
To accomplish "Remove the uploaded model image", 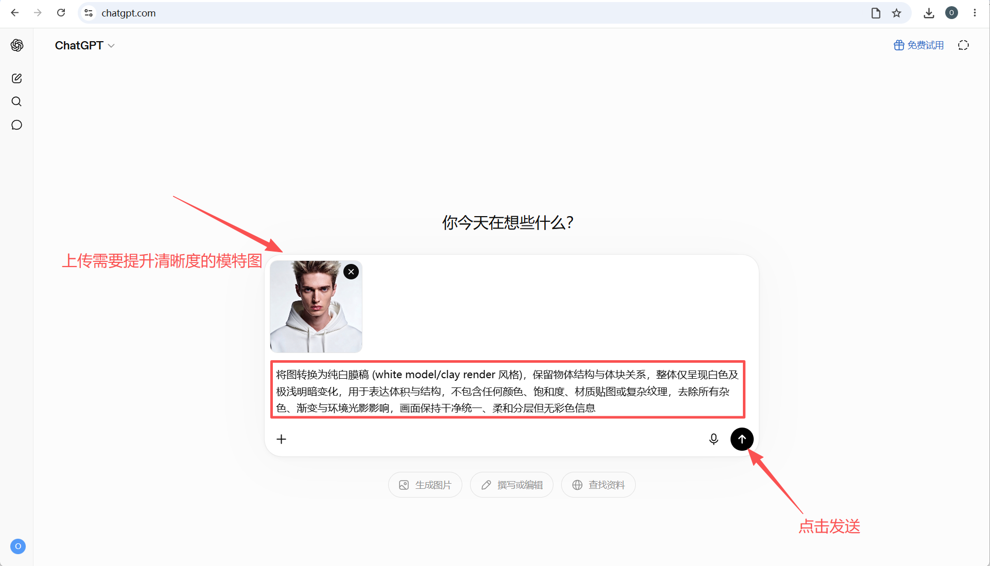I will [x=351, y=272].
